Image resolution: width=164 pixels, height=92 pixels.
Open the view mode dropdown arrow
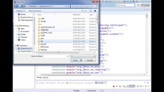86,11
